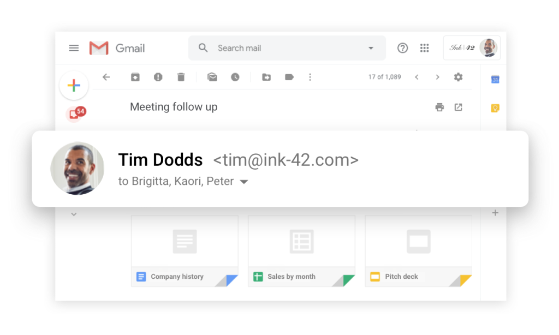Archive this email with the archive icon
The height and width of the screenshot is (335, 559).
[135, 77]
